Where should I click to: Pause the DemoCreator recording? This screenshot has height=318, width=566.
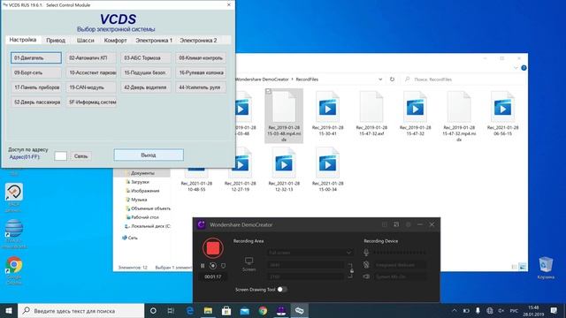click(x=203, y=266)
